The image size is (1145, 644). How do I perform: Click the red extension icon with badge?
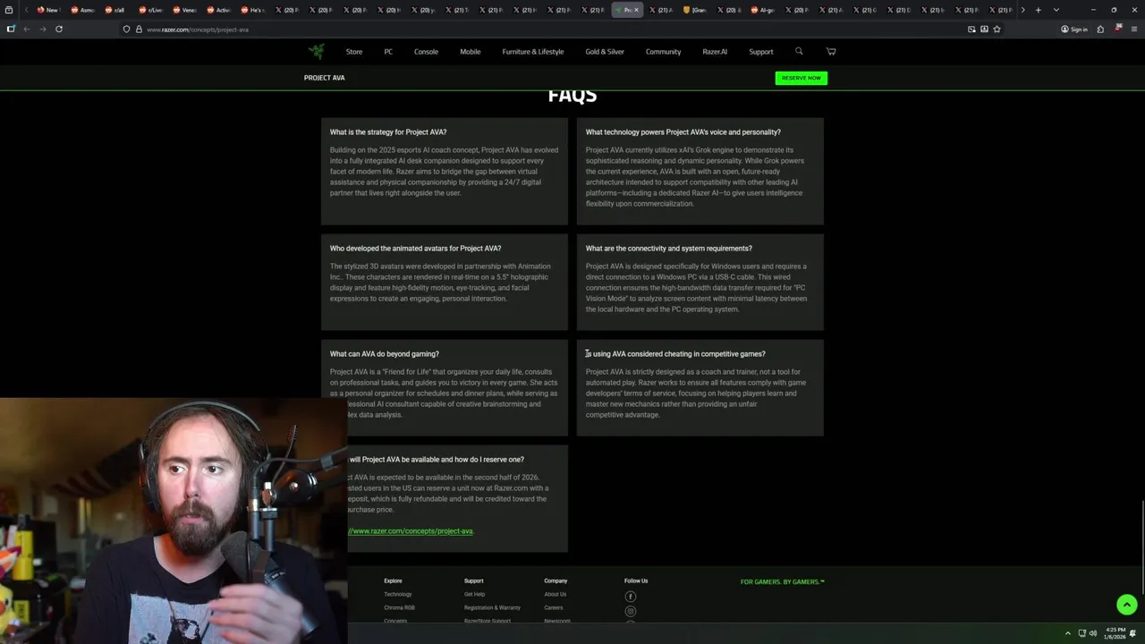[1116, 29]
